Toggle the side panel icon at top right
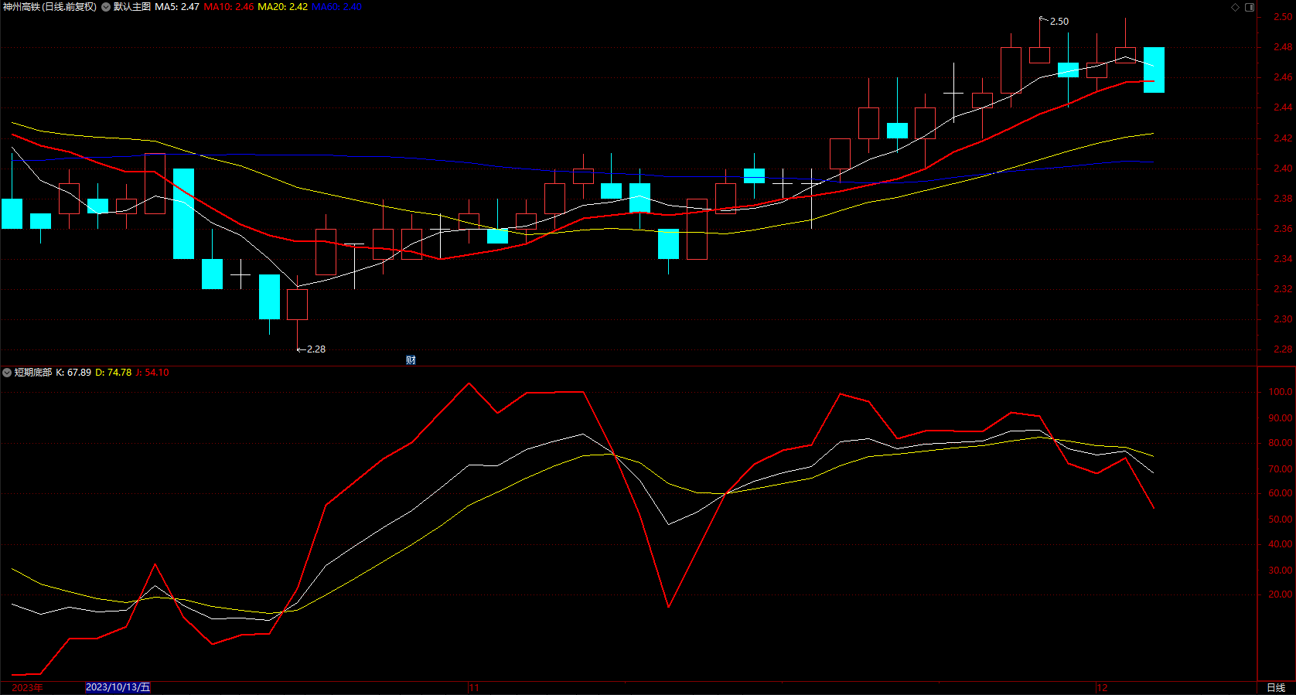The height and width of the screenshot is (695, 1296). pos(1250,7)
